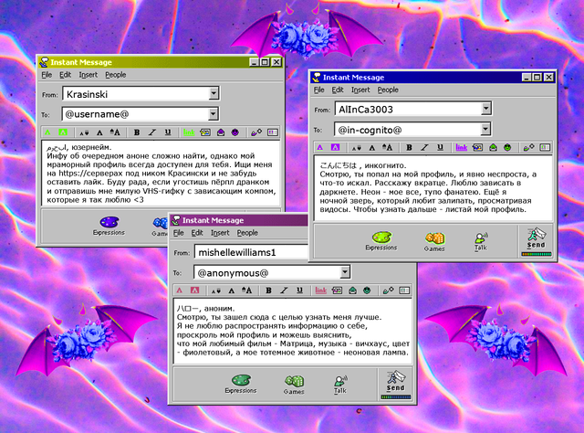This screenshot has width=584, height=433.
Task: Click text color icon in AlInCa3003 toolbar
Action: click(x=320, y=147)
